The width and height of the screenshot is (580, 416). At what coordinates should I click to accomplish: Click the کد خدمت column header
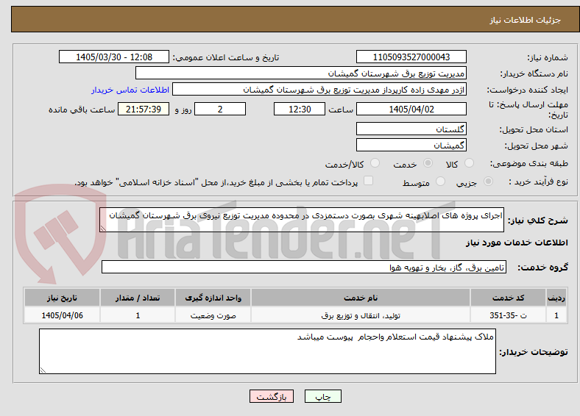point(509,298)
